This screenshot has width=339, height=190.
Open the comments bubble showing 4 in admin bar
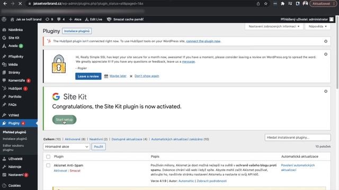(61, 19)
